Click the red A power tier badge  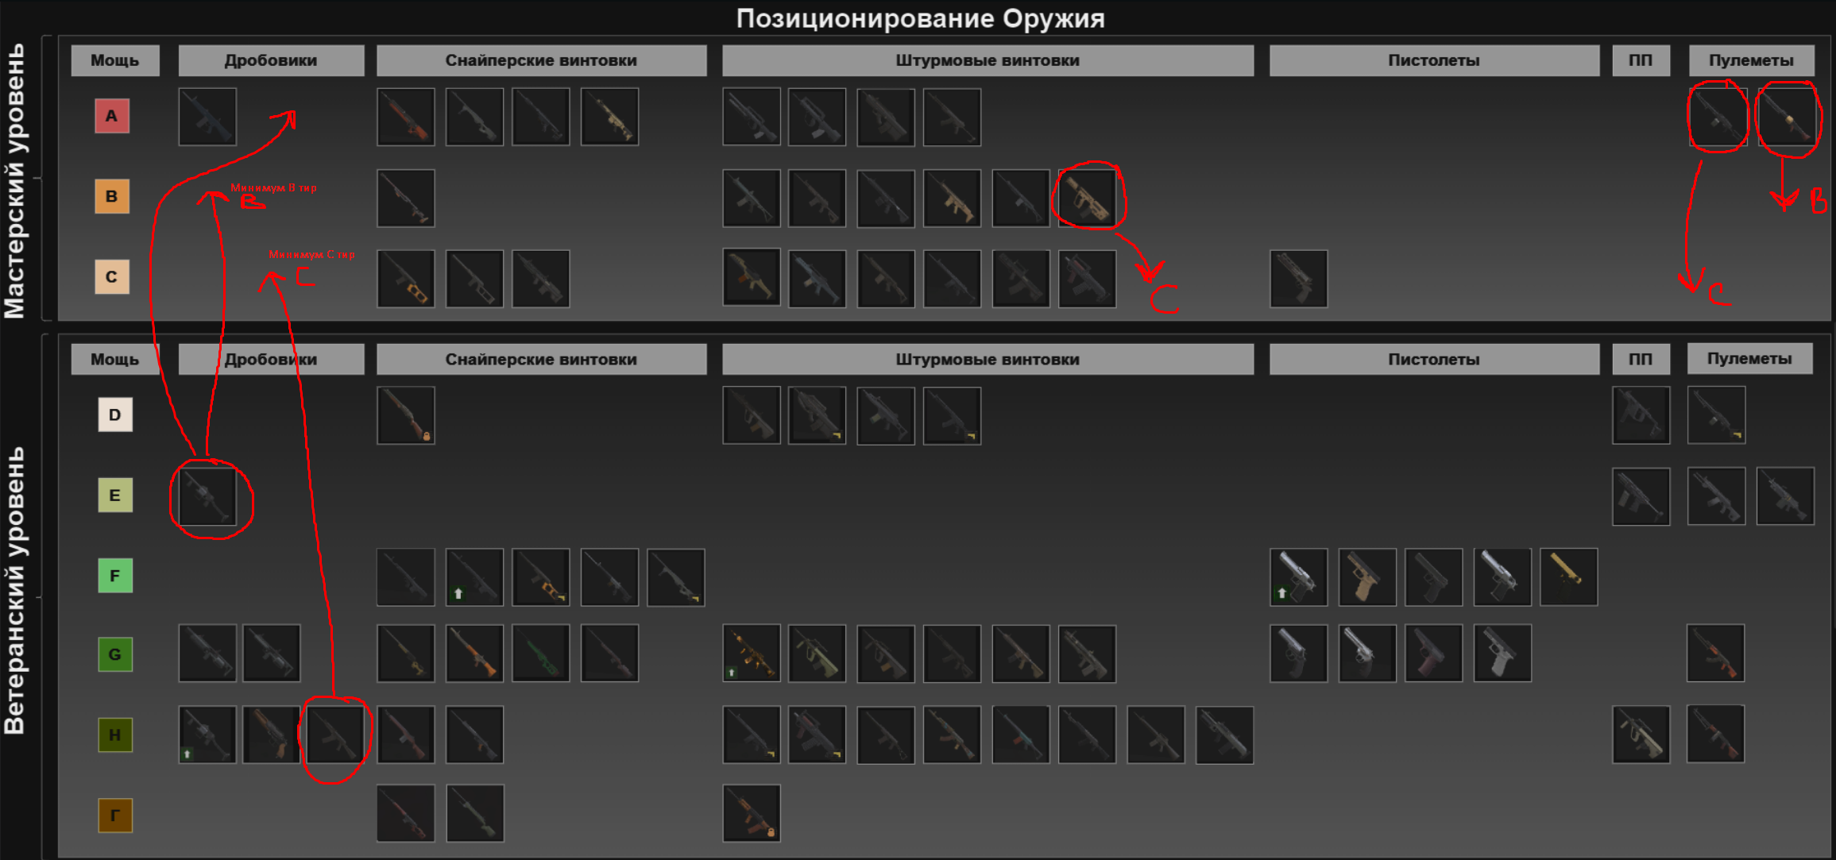[x=112, y=116]
